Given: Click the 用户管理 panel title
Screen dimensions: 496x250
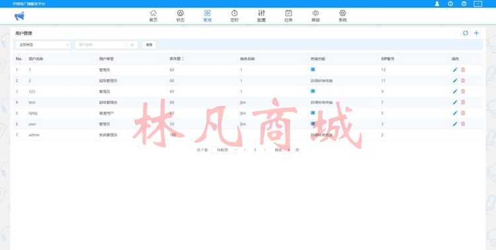Looking at the screenshot, I should pos(24,33).
